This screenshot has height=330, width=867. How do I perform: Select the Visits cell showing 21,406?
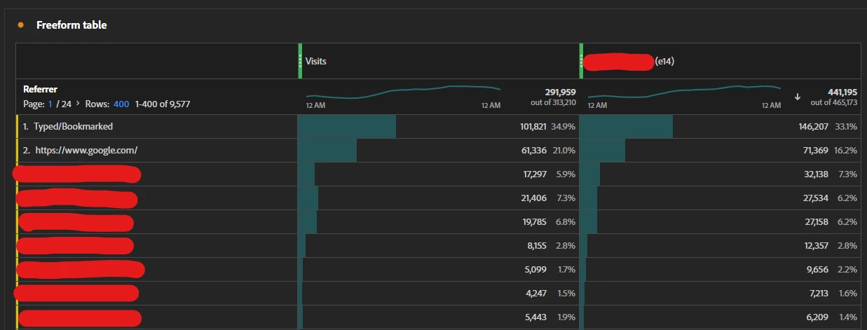pos(439,198)
